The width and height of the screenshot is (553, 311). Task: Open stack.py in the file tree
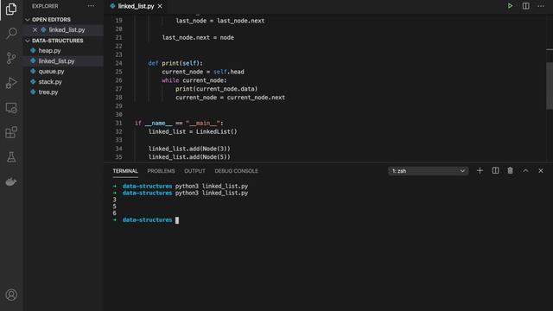[50, 82]
